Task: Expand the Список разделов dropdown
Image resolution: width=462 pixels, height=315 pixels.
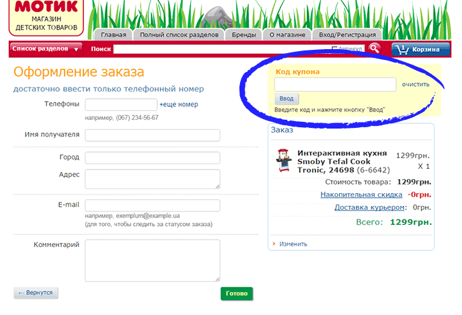Action: point(45,48)
